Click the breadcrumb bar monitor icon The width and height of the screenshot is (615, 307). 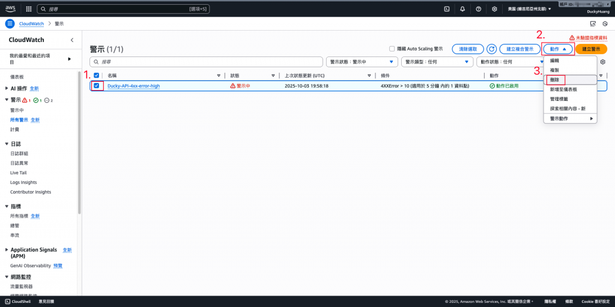(593, 23)
